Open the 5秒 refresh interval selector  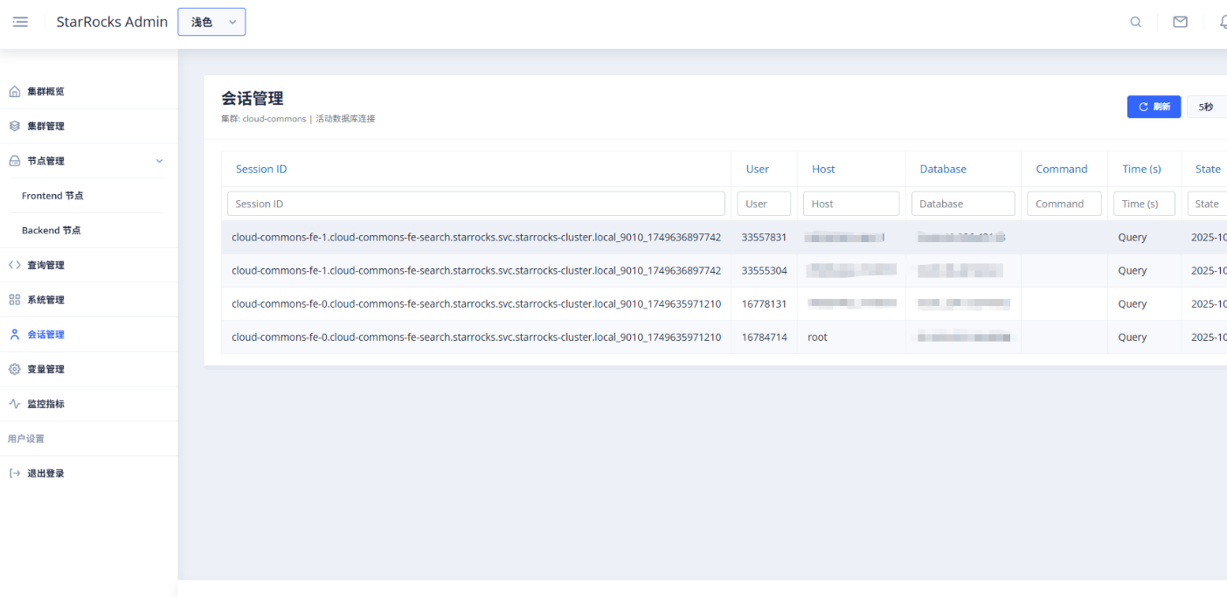pos(1207,107)
